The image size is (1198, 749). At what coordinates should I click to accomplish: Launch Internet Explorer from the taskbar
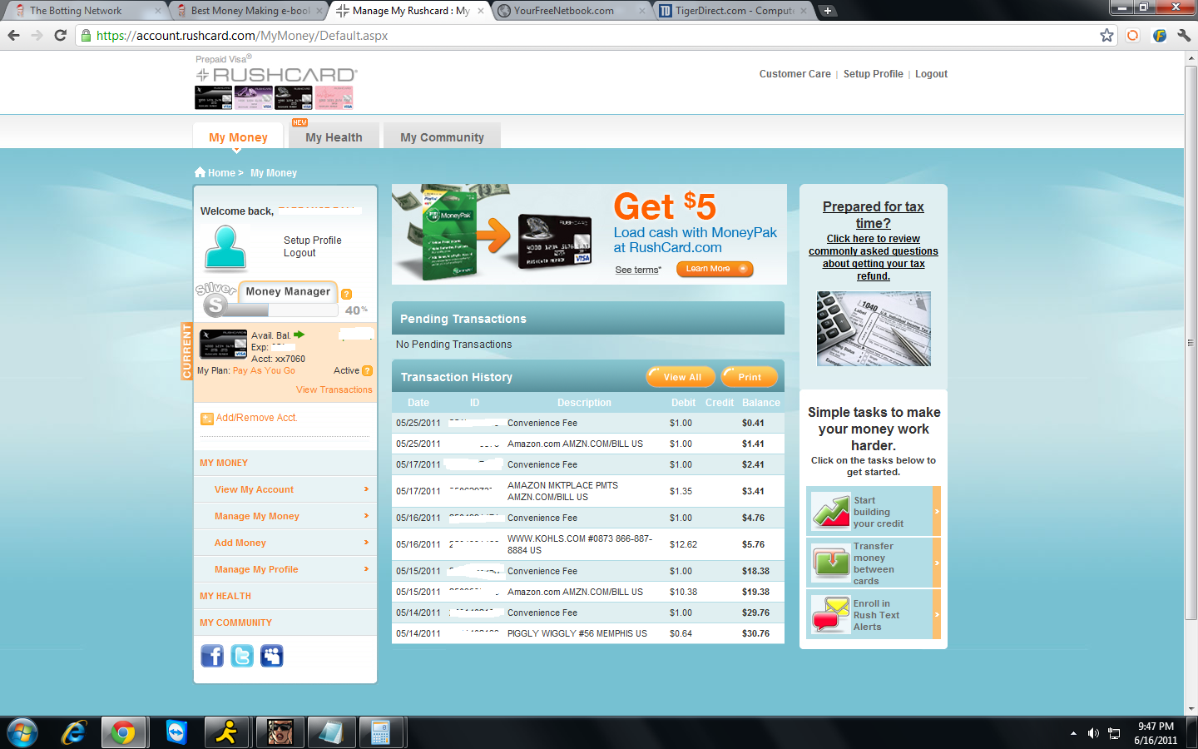pyautogui.click(x=73, y=732)
